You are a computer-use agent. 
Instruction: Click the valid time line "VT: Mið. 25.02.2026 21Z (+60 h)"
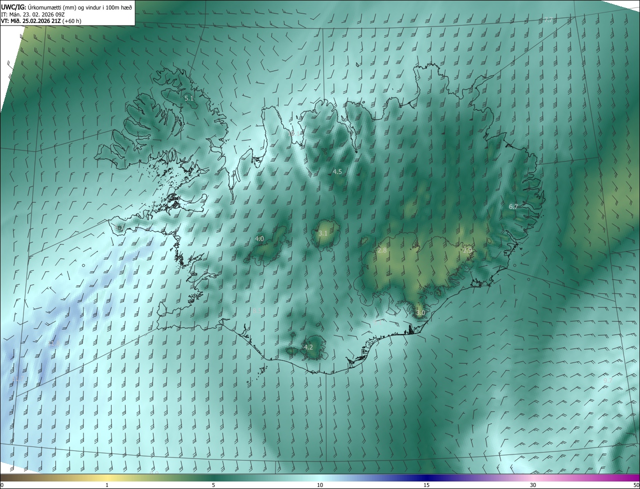[x=41, y=21]
